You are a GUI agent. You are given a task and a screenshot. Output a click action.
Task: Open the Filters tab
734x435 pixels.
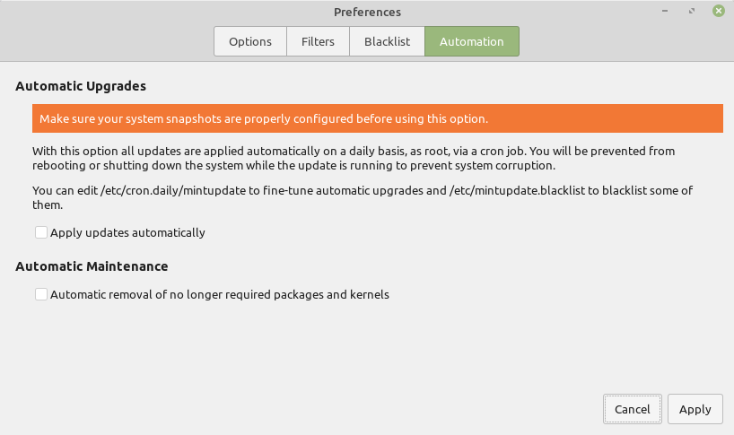pyautogui.click(x=318, y=41)
